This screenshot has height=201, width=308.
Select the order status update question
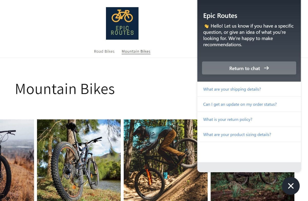[x=240, y=104]
